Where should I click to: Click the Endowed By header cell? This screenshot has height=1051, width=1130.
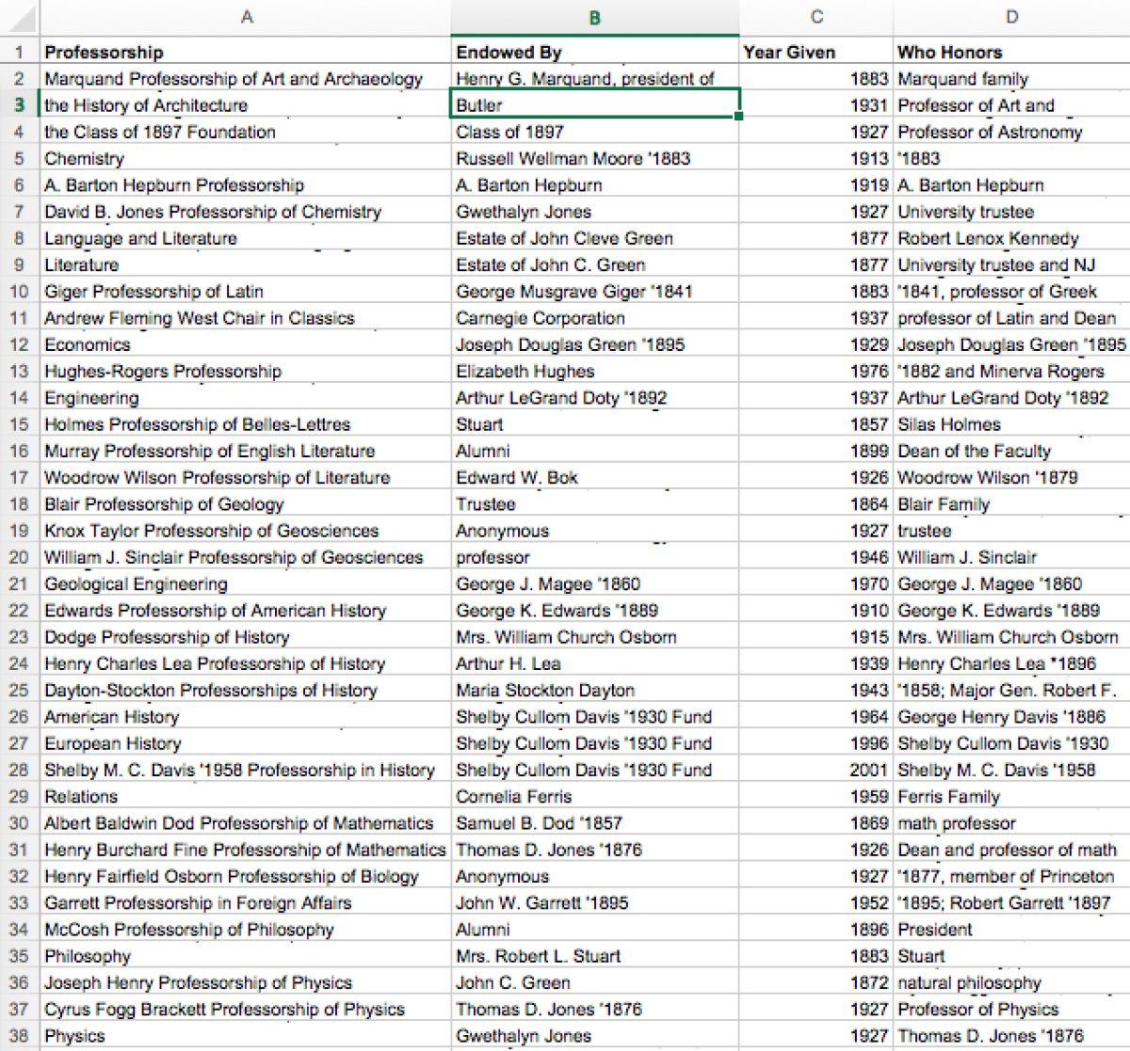pos(595,52)
